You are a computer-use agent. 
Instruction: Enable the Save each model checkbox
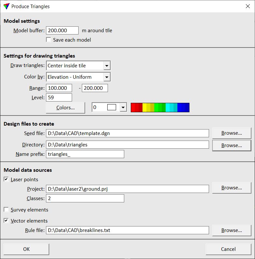49,40
